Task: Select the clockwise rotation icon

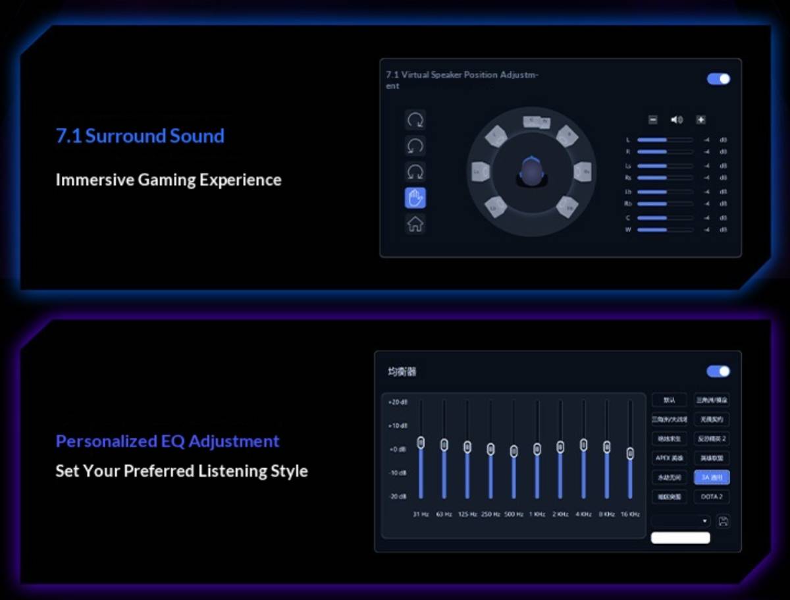Action: point(415,120)
